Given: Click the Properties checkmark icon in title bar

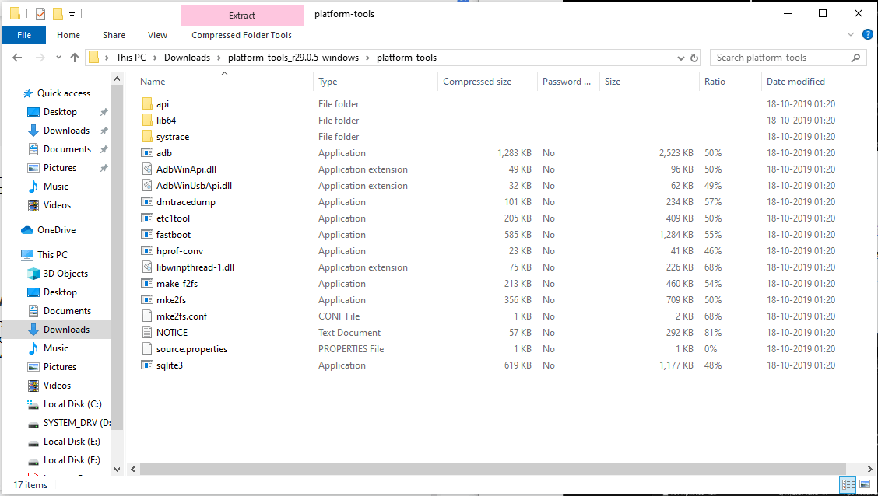Looking at the screenshot, I should 40,14.
